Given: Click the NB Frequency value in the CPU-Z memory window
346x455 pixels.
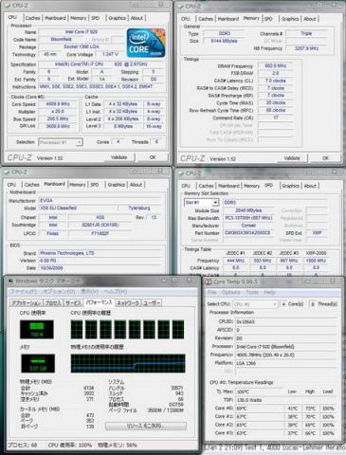Looking at the screenshot, I should point(306,48).
